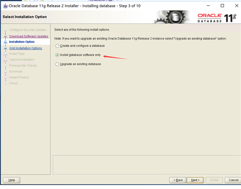Click the disabled Install button
The width and height of the screenshot is (241, 189).
[214, 180]
